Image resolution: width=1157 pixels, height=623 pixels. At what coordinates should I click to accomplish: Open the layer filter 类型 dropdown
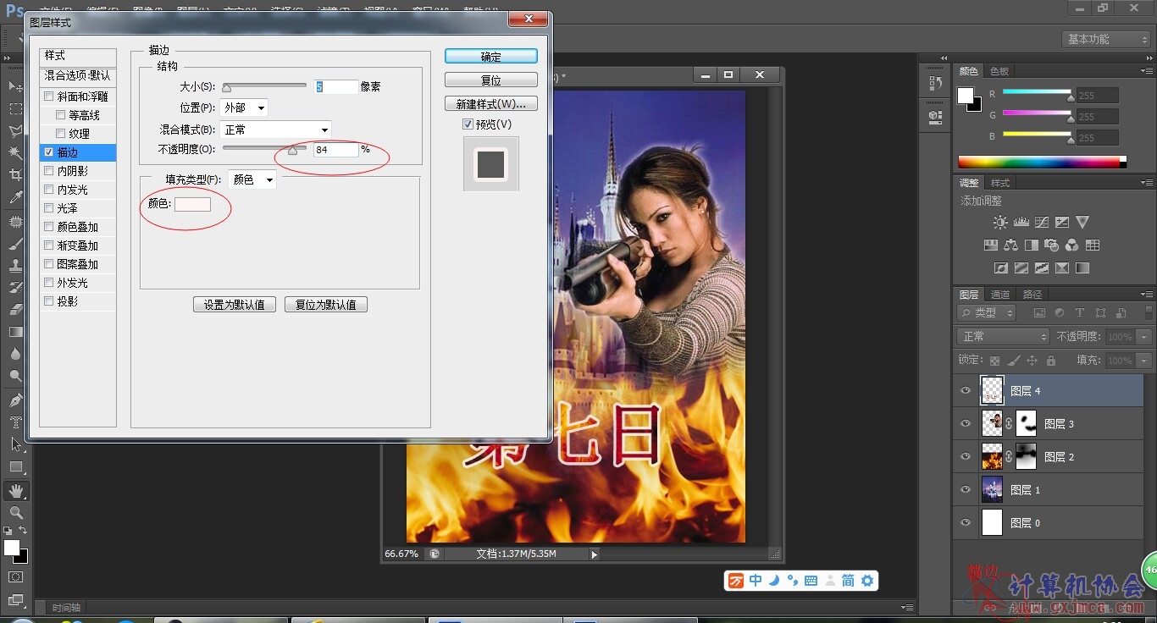tap(987, 313)
